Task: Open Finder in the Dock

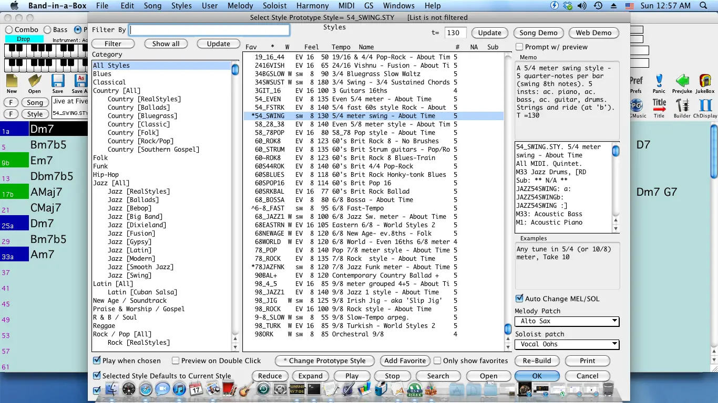Action: tap(112, 389)
